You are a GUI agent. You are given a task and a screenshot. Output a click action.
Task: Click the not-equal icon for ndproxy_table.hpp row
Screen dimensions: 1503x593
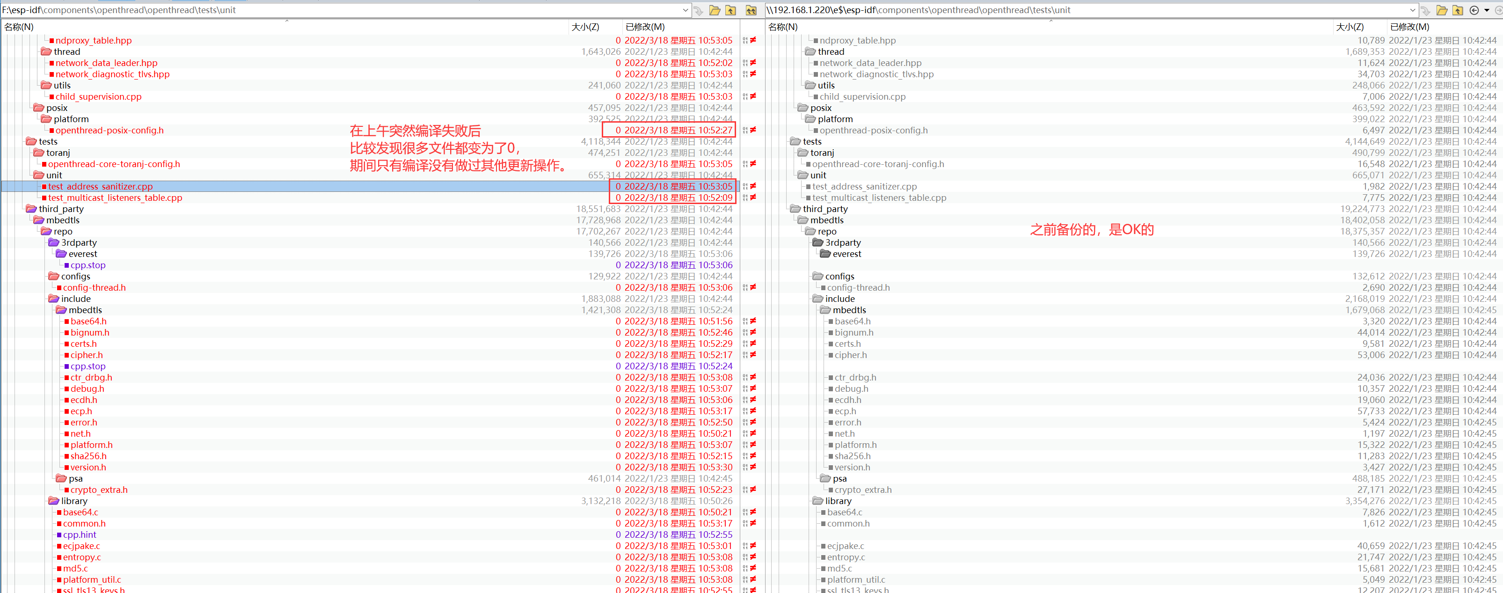(x=753, y=40)
